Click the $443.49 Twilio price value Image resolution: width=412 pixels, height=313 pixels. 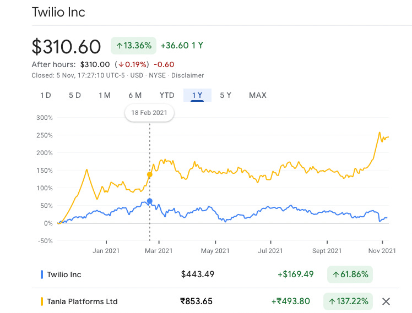[198, 274]
